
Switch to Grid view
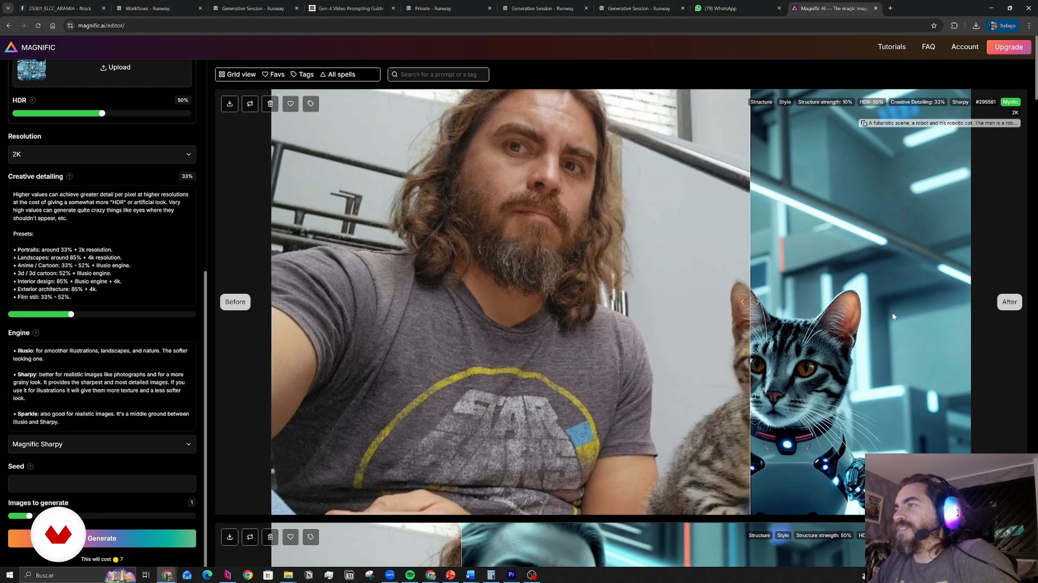(x=237, y=74)
